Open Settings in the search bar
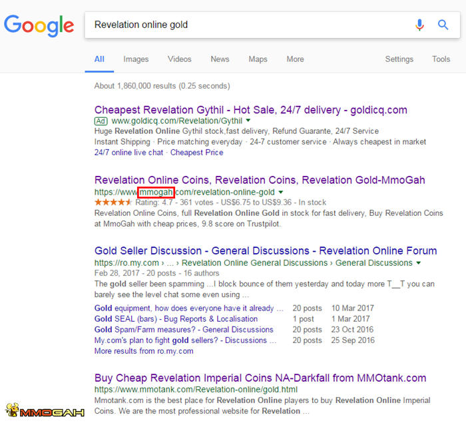 point(399,59)
